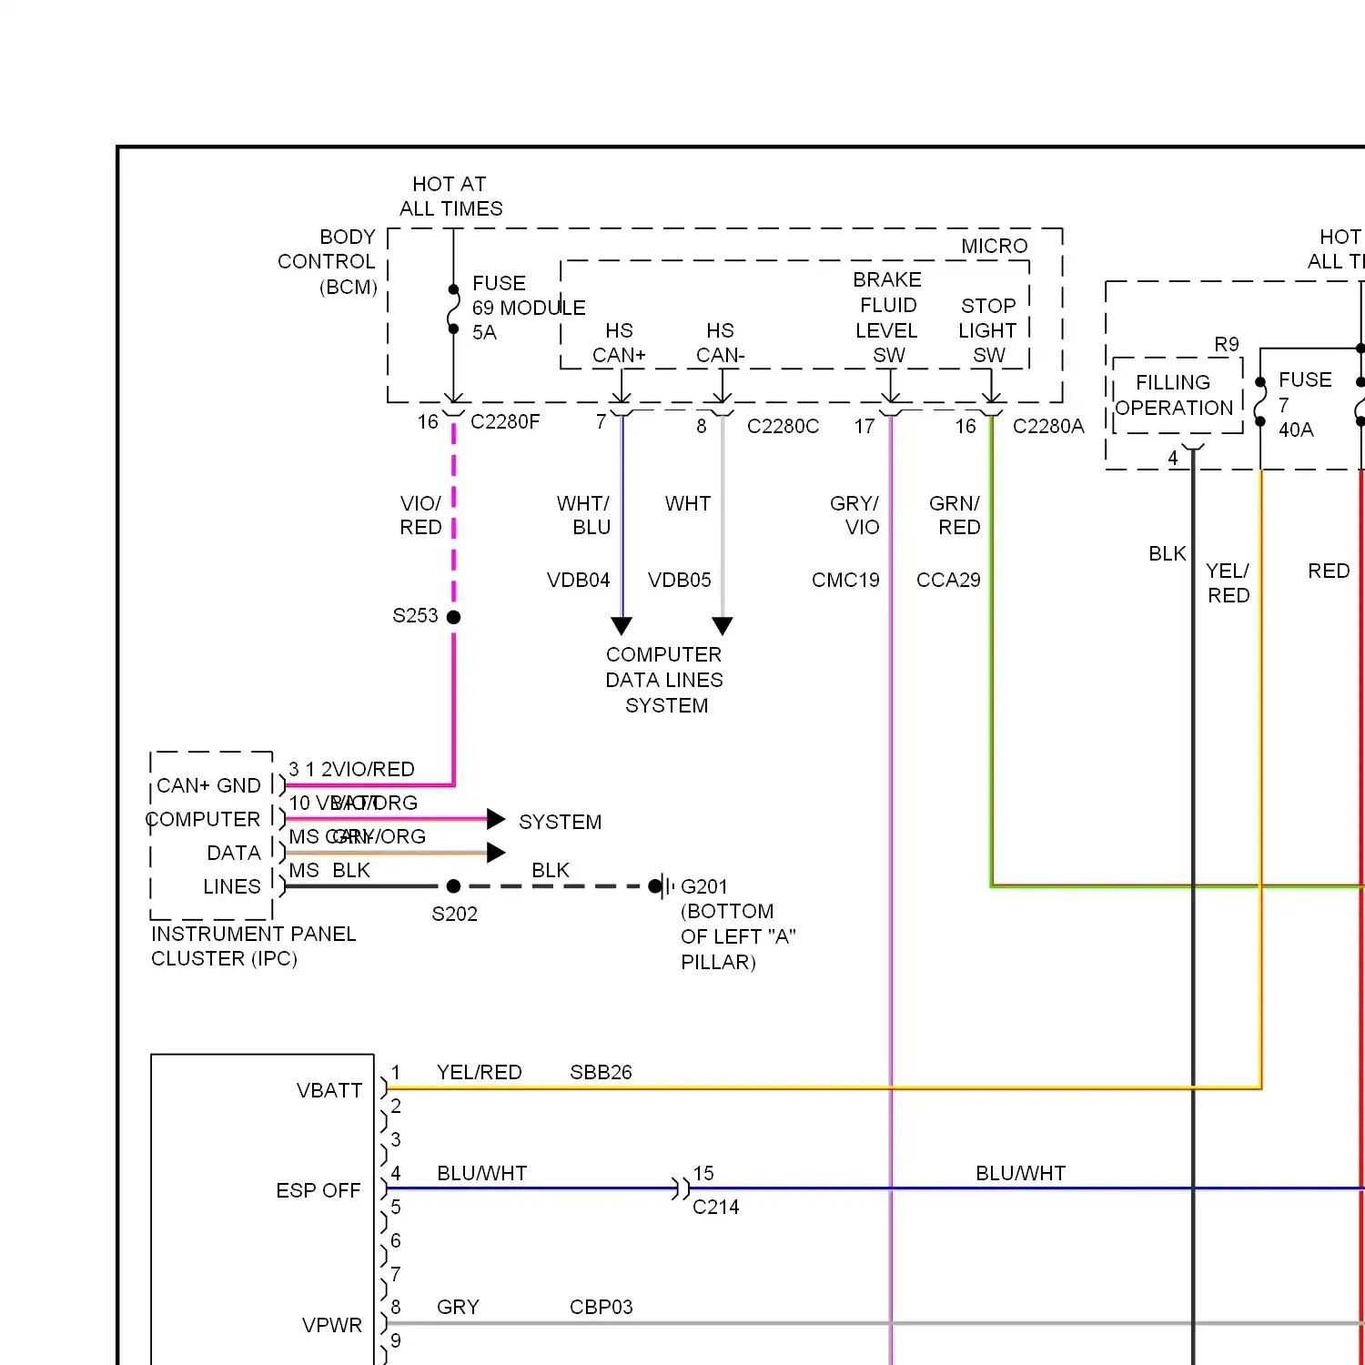The height and width of the screenshot is (1365, 1365).
Task: Select the FUSE 7 40A label
Action: (x=1305, y=405)
